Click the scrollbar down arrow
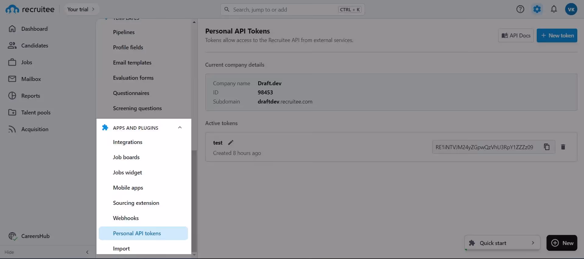The width and height of the screenshot is (584, 259). pyautogui.click(x=194, y=255)
